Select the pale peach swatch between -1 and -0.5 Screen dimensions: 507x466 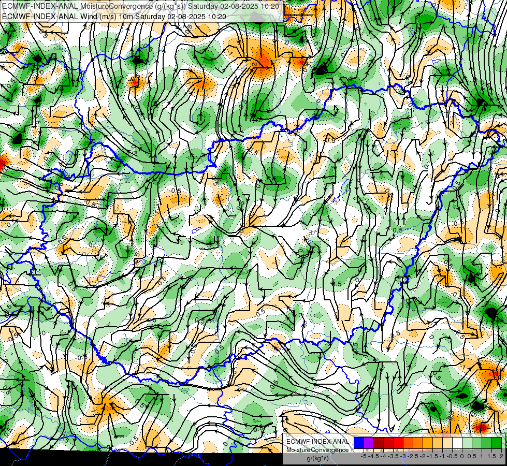point(447,443)
